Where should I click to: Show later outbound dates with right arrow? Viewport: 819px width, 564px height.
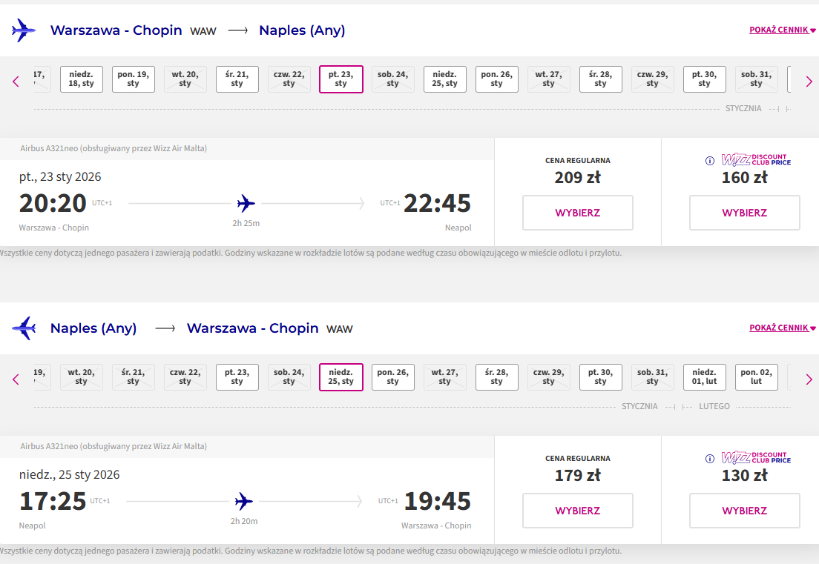[809, 82]
